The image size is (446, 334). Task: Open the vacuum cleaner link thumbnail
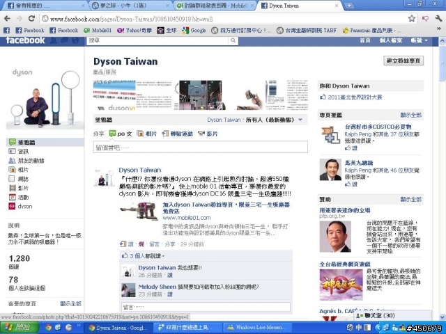(x=139, y=212)
